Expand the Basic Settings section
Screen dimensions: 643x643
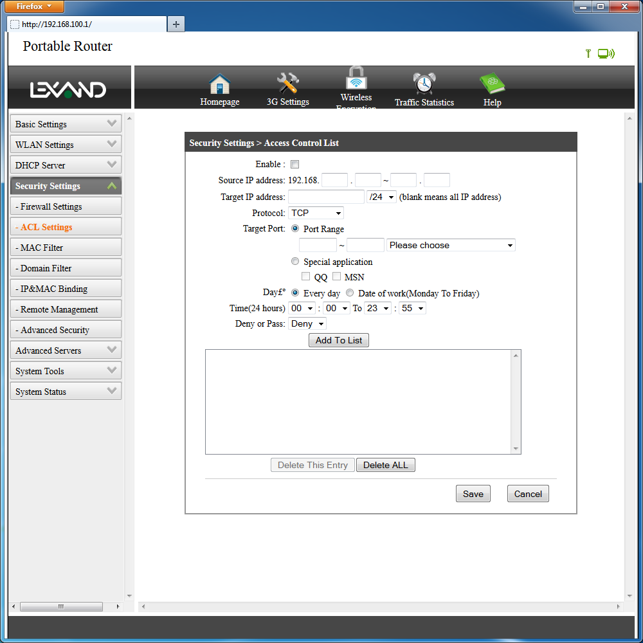(66, 124)
